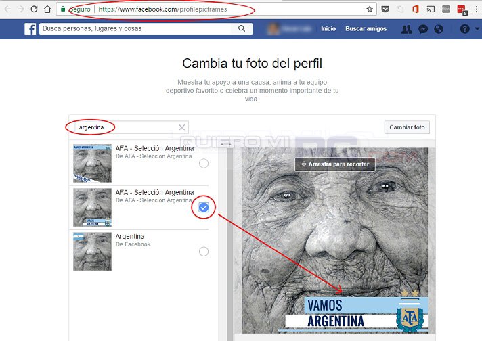
Task: Click the green secure padlock icon
Action: pyautogui.click(x=63, y=9)
